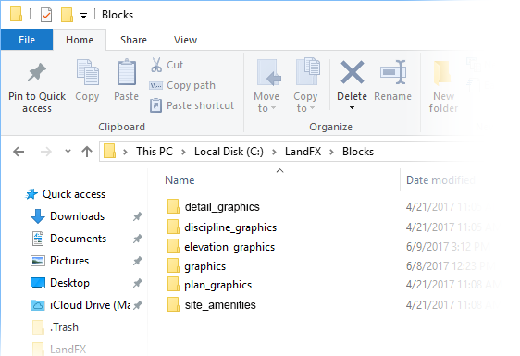Click the Pin to Quick access icon
Image resolution: width=520 pixels, height=356 pixels.
pyautogui.click(x=36, y=72)
